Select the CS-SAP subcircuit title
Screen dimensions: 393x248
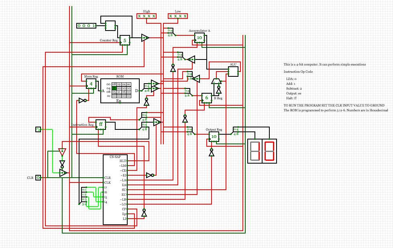tap(115, 157)
